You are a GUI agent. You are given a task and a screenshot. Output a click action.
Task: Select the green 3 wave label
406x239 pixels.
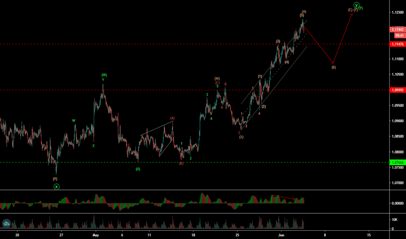207,95
